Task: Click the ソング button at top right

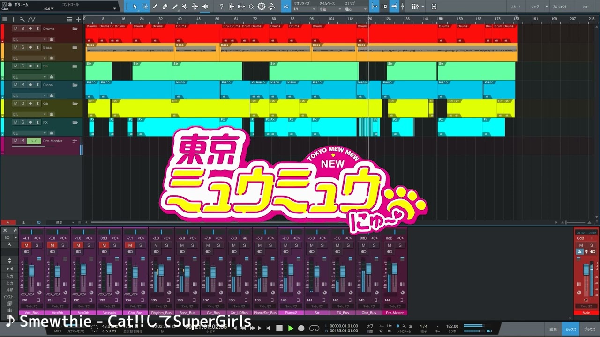Action: (x=534, y=7)
